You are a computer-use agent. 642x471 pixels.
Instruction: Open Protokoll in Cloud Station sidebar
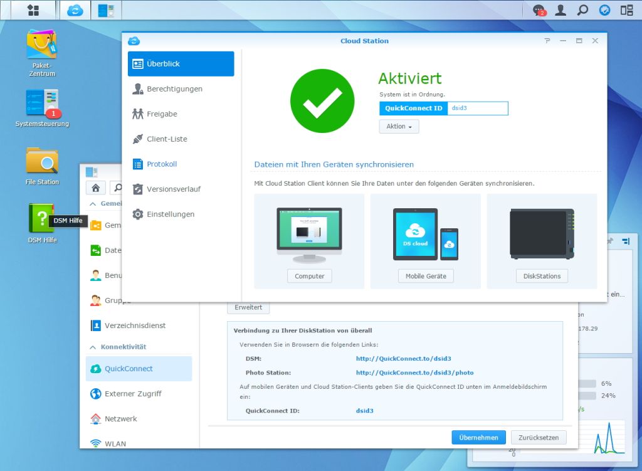coord(181,164)
